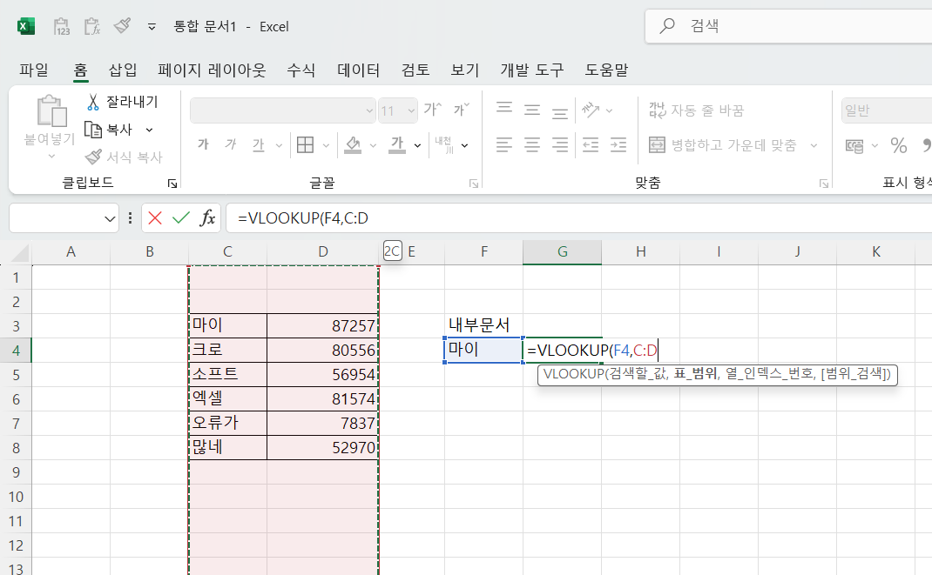Click the decrease indent icon
This screenshot has width=932, height=575.
click(x=591, y=144)
